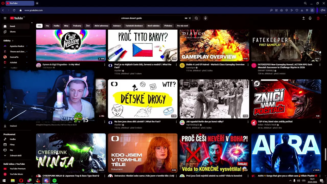Click the crimson desert guide search field
This screenshot has width=327, height=184.
click(152, 18)
